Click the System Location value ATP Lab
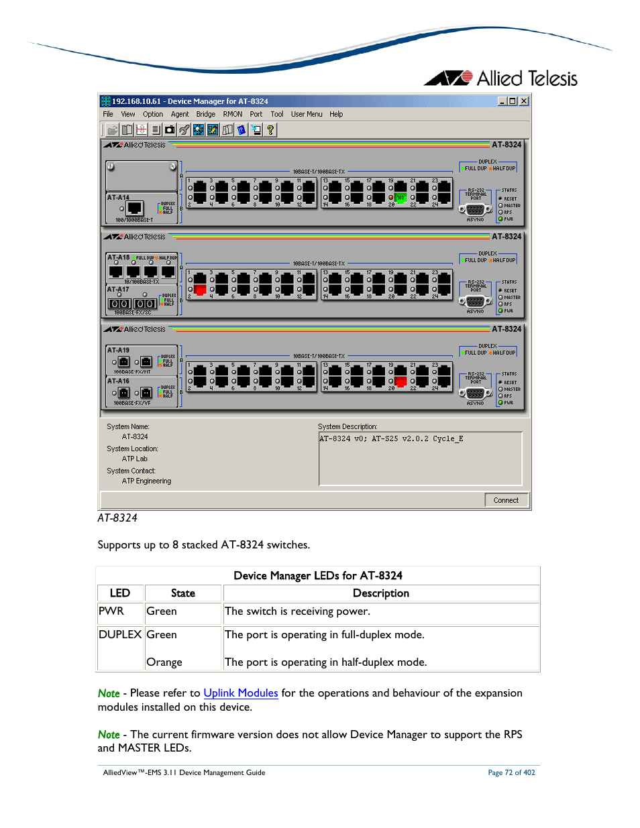The height and width of the screenshot is (828, 640). (135, 459)
